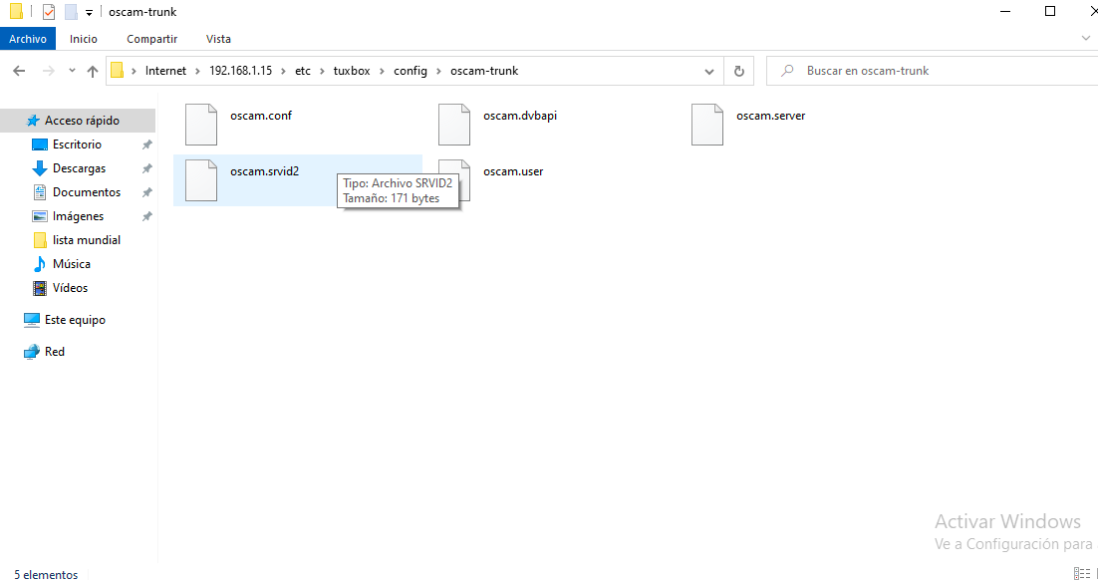Viewport: 1098px width, 582px height.
Task: Select the oscam.srvid2 file
Action: tap(264, 171)
